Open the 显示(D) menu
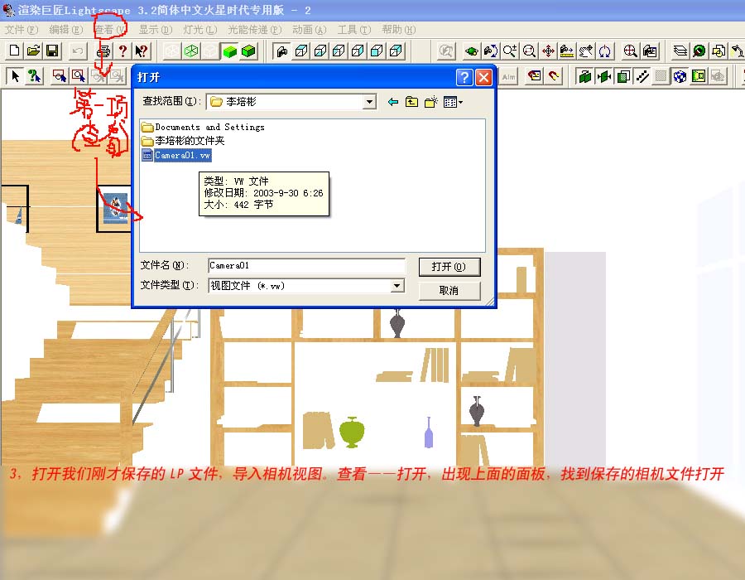The width and height of the screenshot is (745, 580). [156, 30]
